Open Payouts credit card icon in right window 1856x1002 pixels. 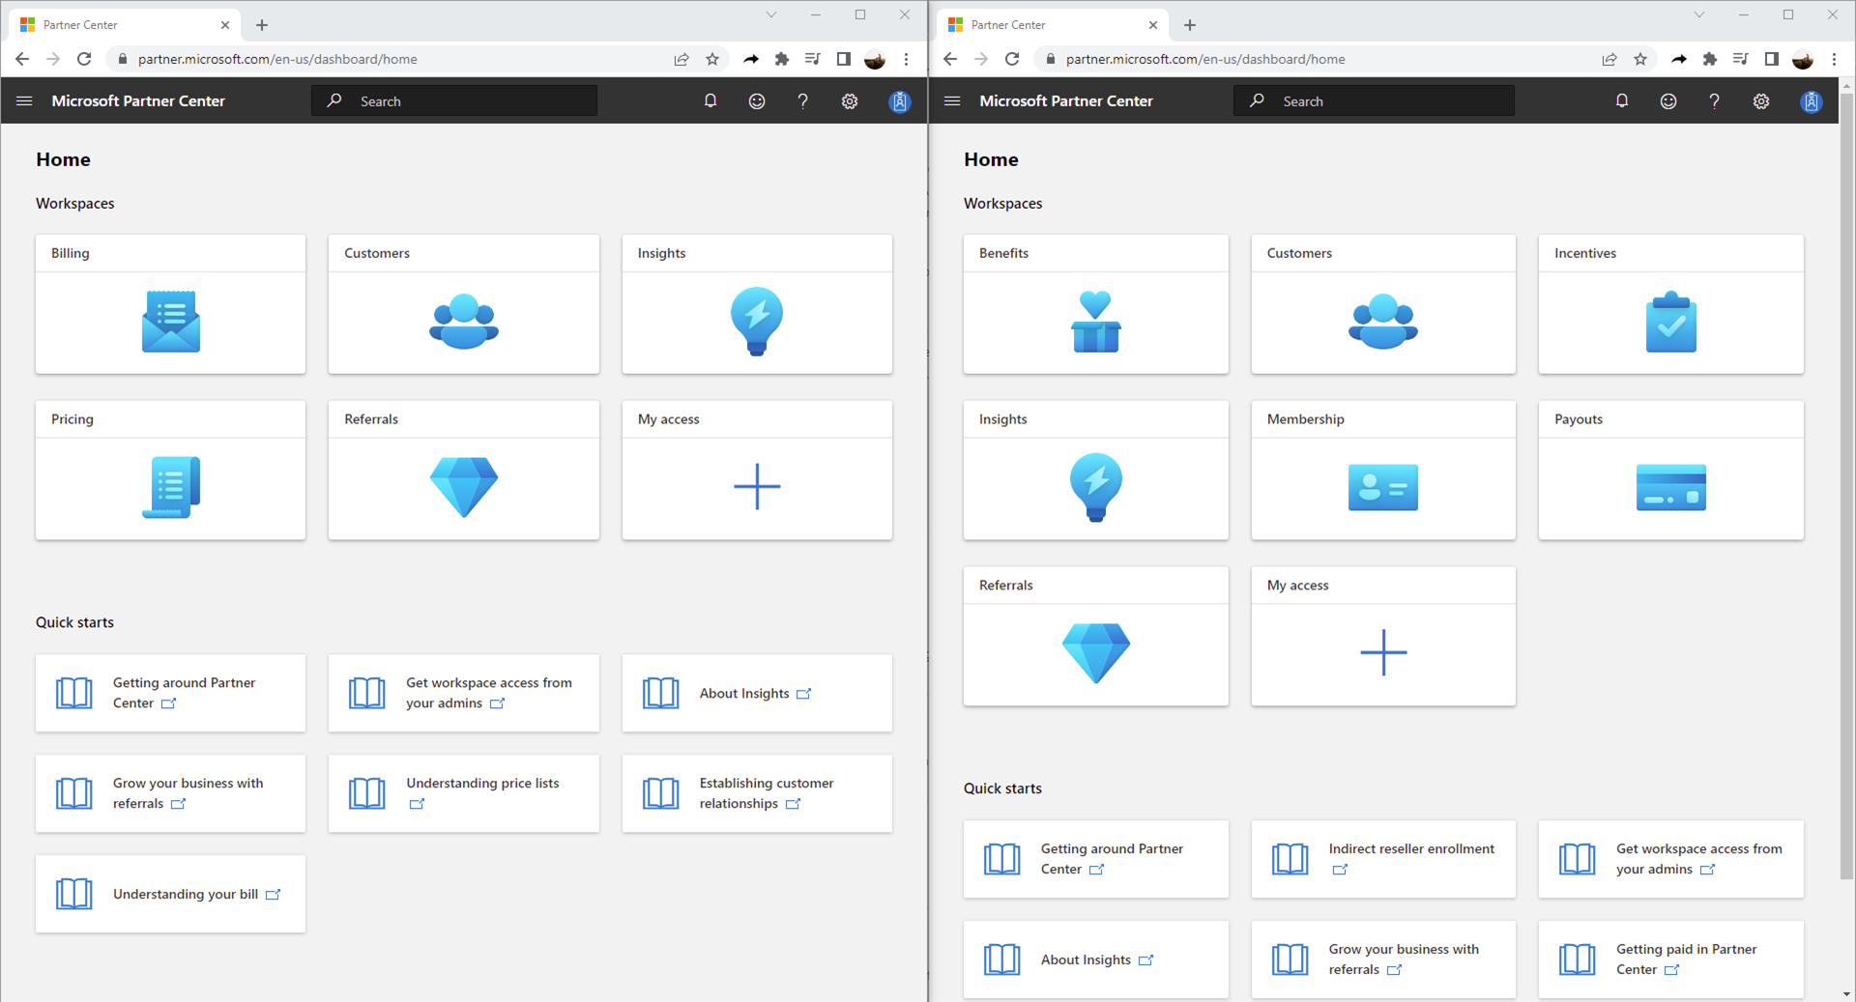pos(1671,487)
